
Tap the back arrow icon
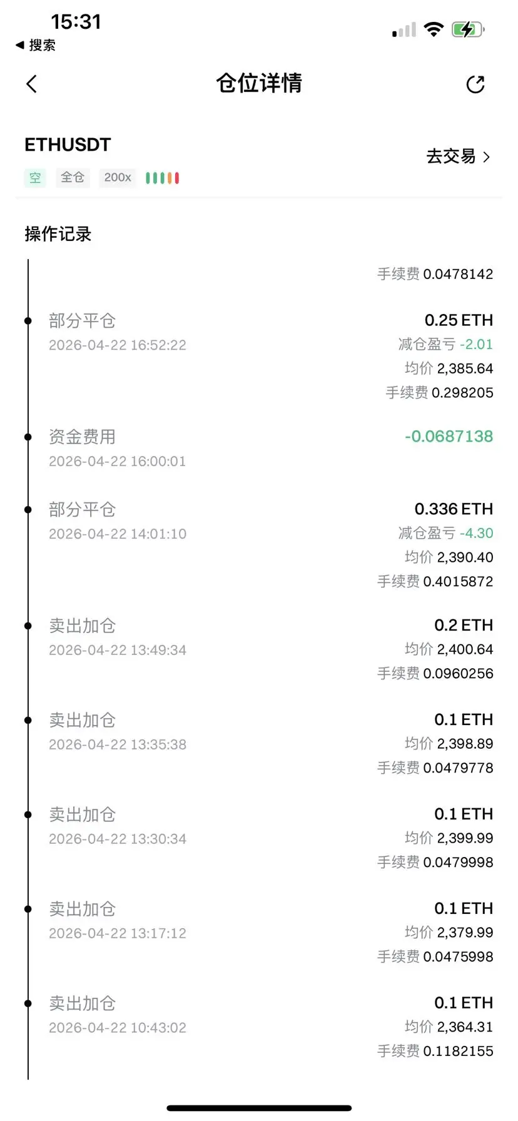click(32, 84)
